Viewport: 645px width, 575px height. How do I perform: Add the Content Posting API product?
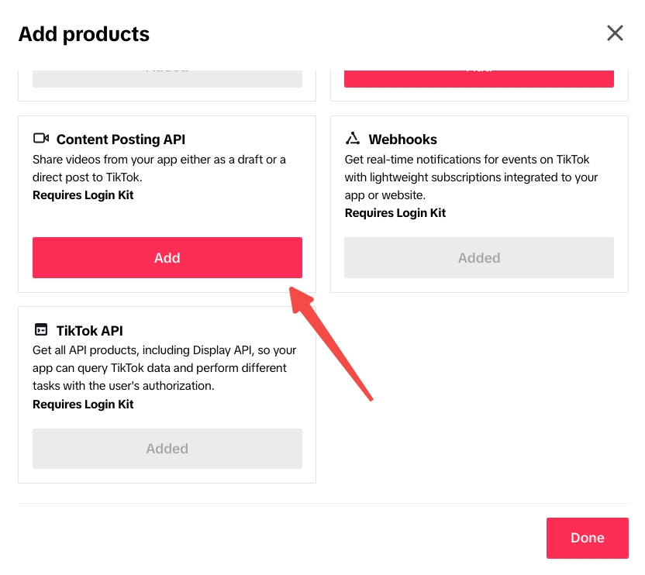tap(167, 257)
